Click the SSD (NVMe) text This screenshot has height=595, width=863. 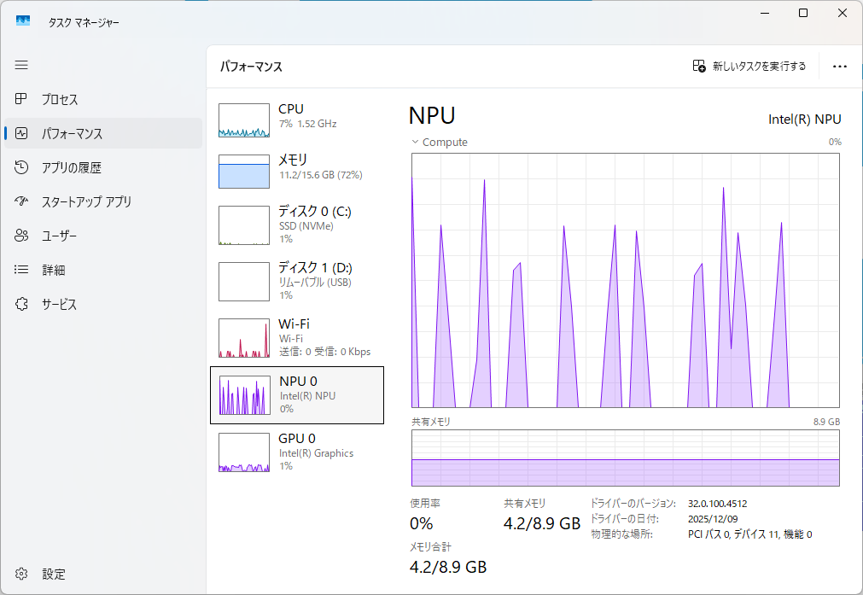point(306,226)
